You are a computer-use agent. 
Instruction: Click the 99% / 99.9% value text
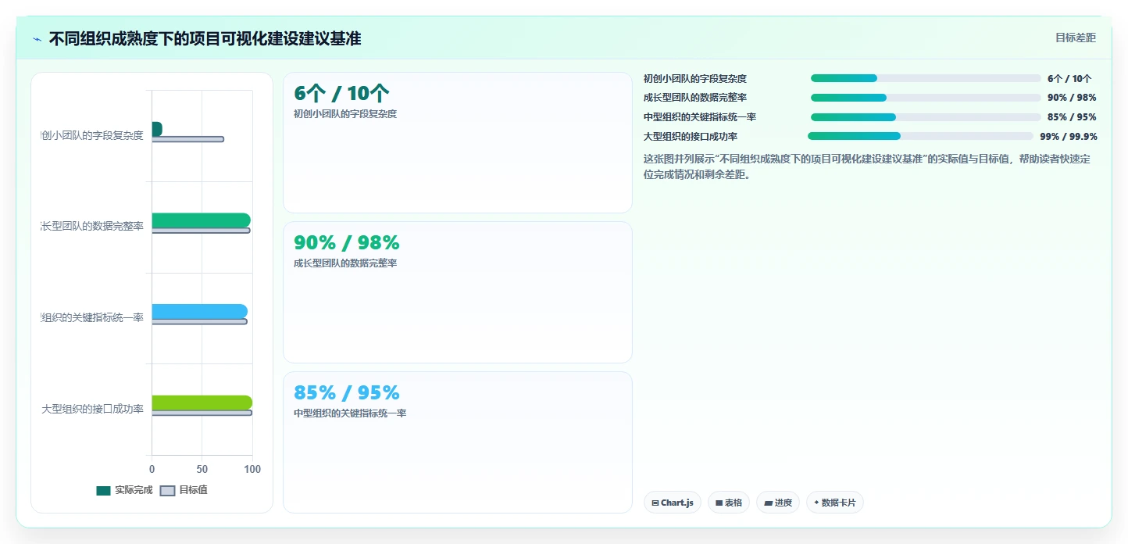tap(1069, 136)
